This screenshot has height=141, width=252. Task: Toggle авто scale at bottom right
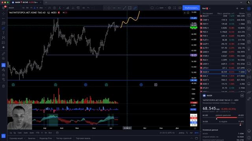(x=196, y=133)
